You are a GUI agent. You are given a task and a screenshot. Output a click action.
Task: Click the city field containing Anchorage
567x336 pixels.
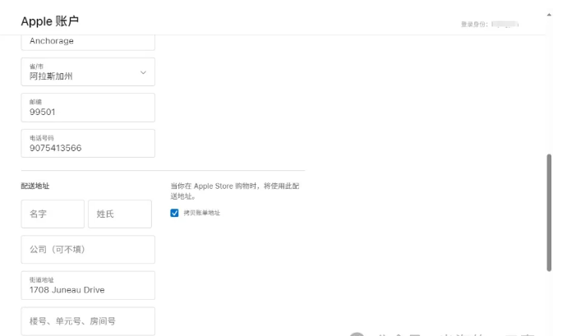(x=88, y=41)
